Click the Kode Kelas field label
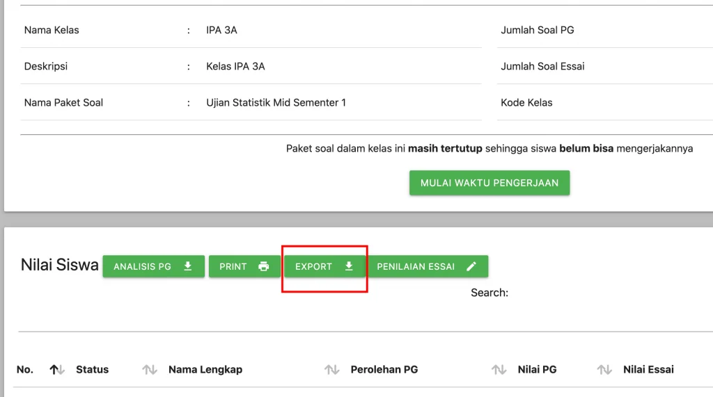 point(526,103)
